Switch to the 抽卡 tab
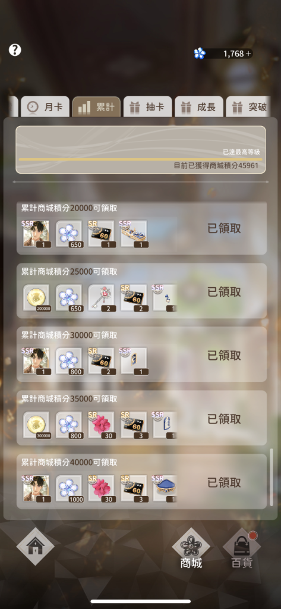The height and width of the screenshot is (609, 281). point(147,107)
